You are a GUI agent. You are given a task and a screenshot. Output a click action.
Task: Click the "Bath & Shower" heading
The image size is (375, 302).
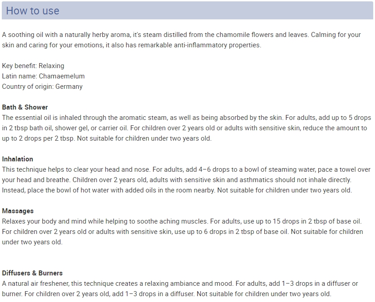[25, 107]
